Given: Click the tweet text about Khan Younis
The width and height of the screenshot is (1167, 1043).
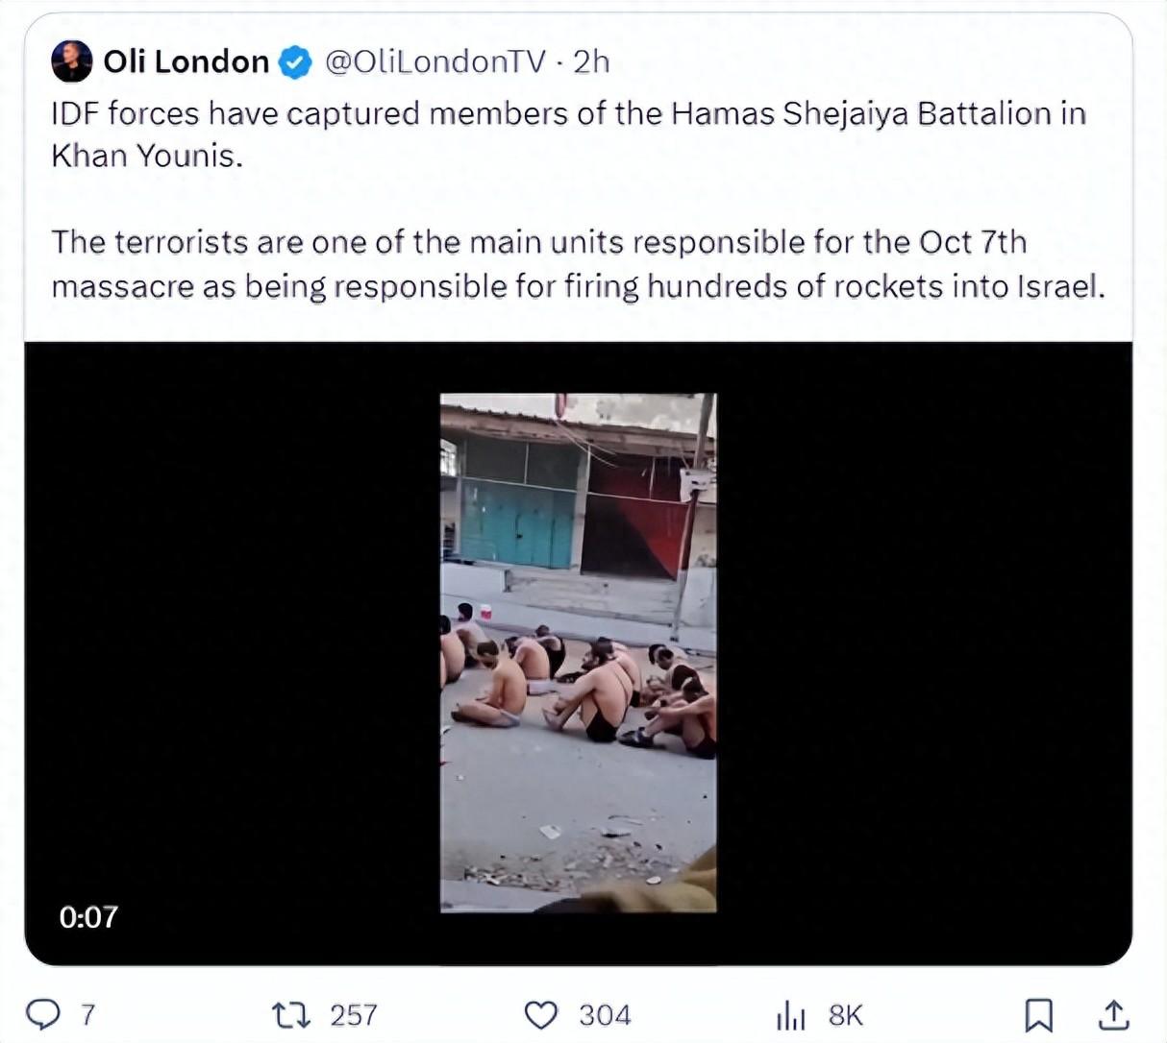Looking at the screenshot, I should click(568, 134).
